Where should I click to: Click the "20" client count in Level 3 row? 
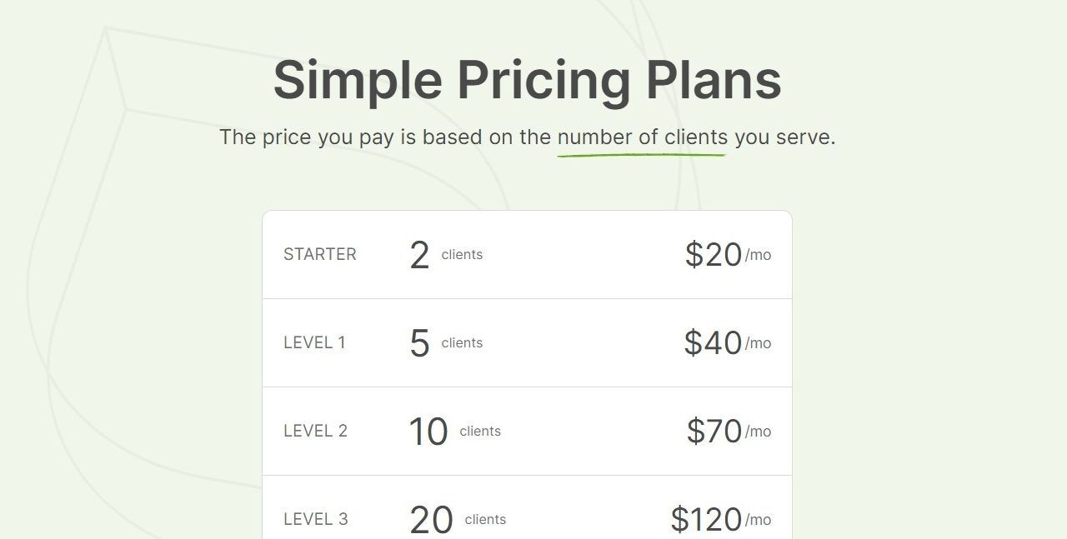(431, 521)
